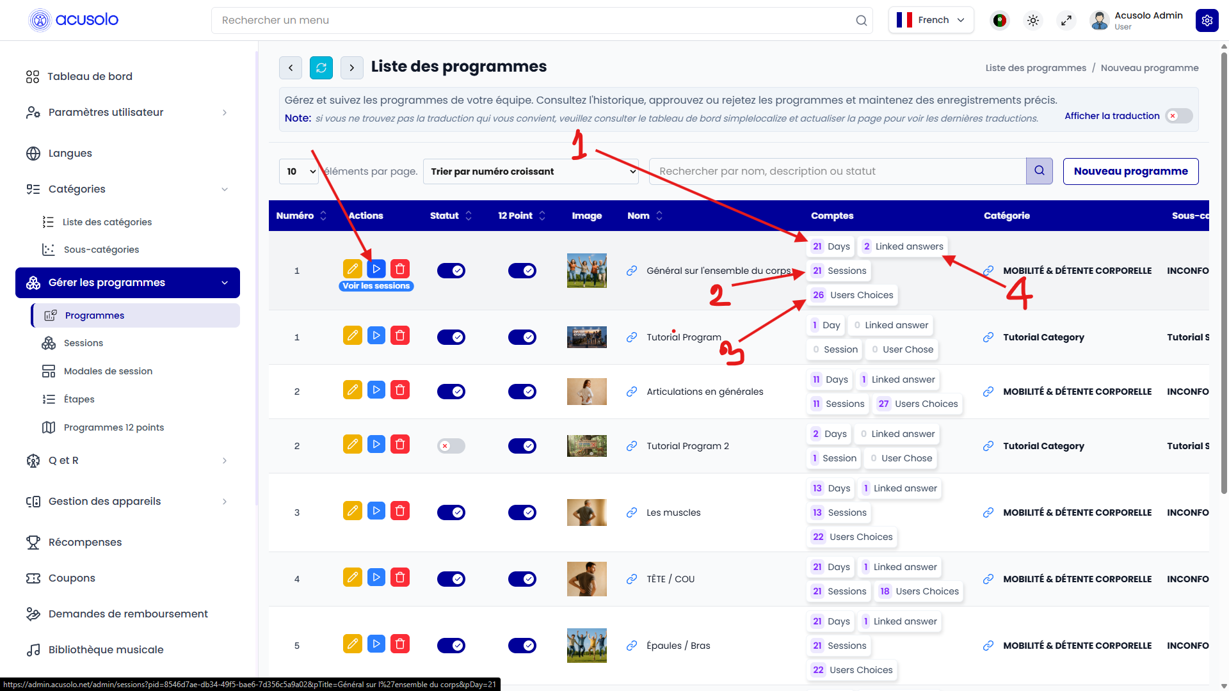This screenshot has width=1229, height=691.
Task: Delete the Tutorial Program row
Action: 400,335
